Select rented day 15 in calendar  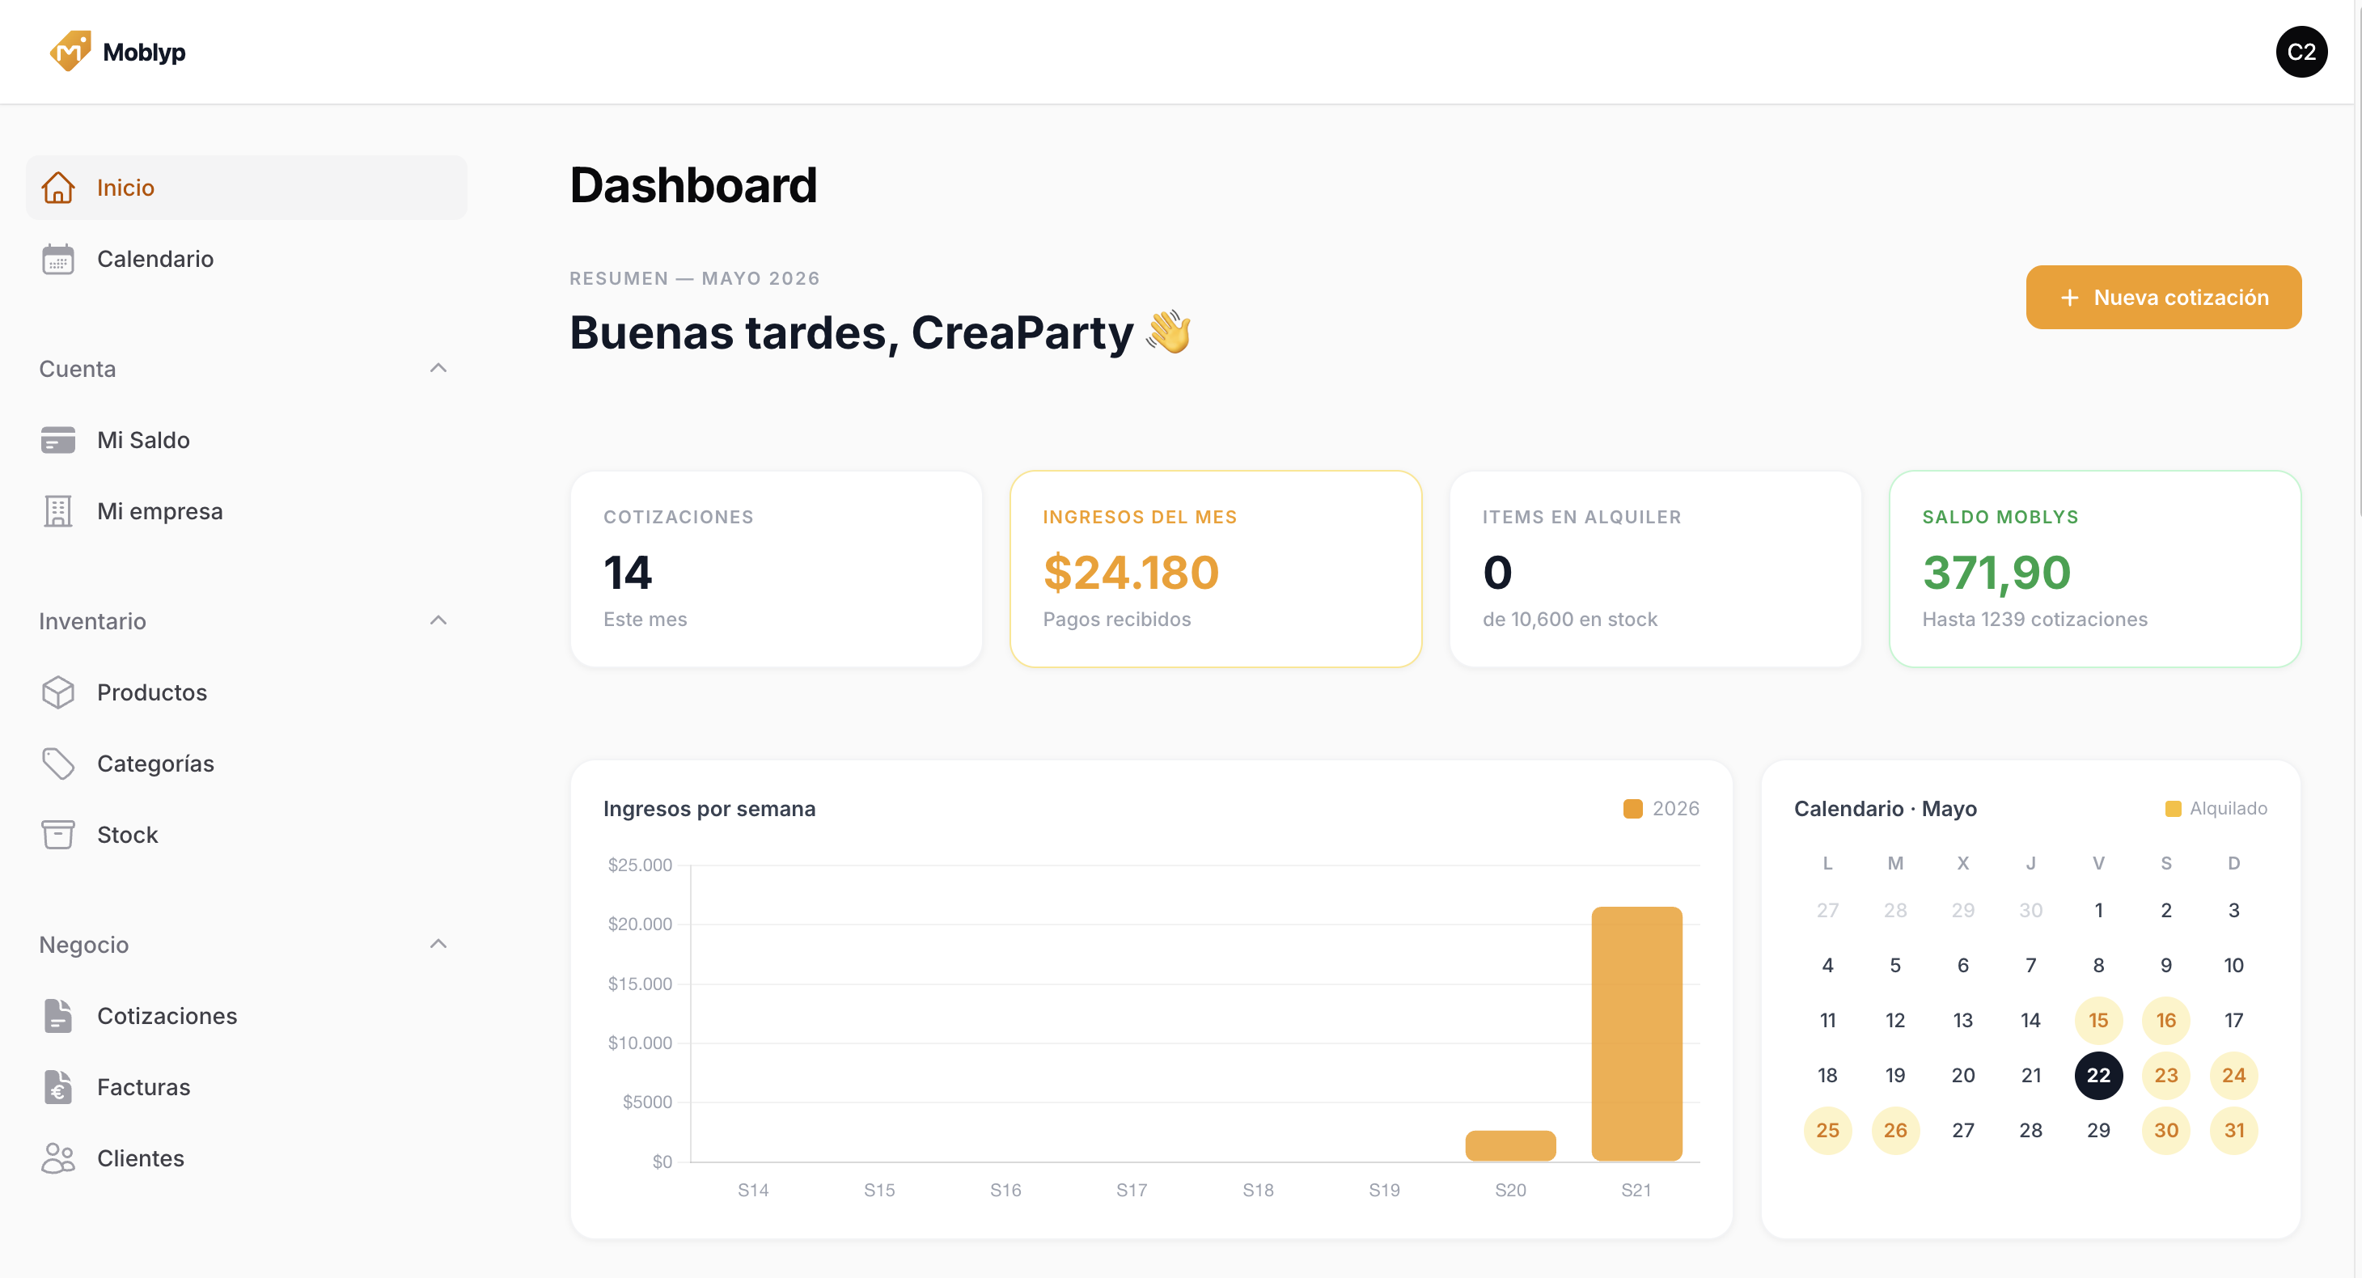click(2098, 1021)
